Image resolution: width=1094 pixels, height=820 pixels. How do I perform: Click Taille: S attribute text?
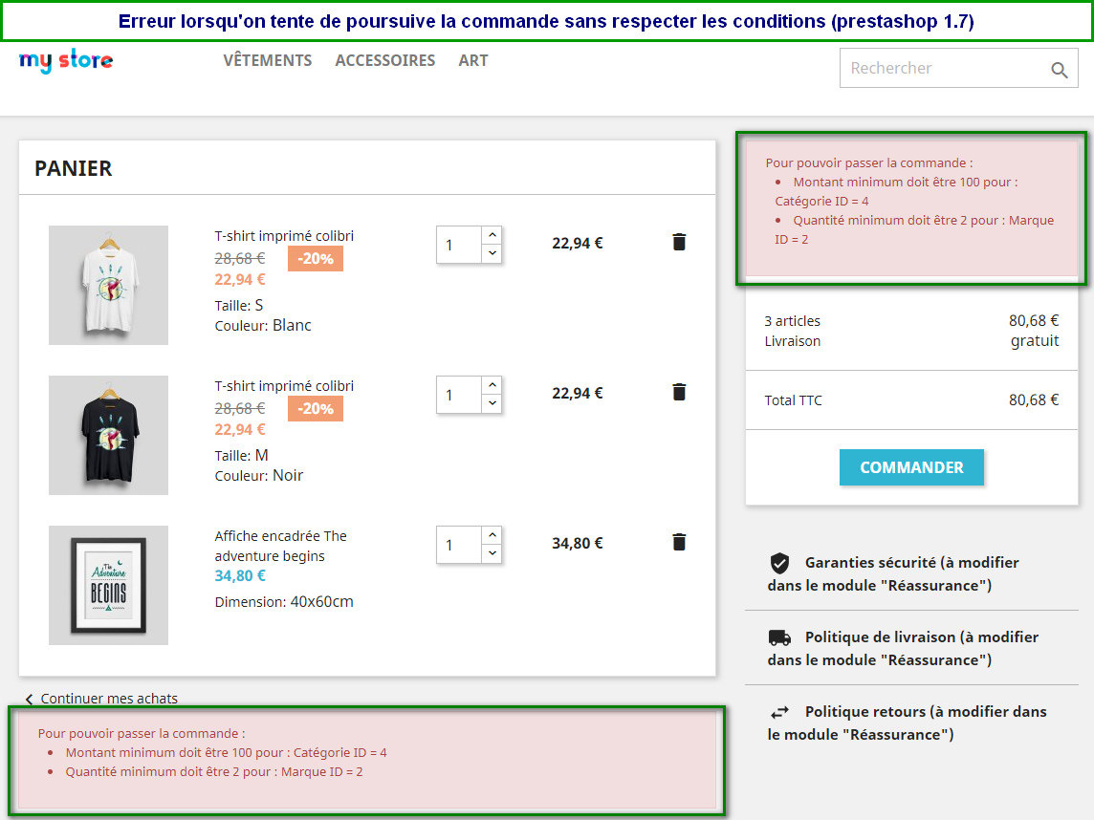pyautogui.click(x=239, y=306)
